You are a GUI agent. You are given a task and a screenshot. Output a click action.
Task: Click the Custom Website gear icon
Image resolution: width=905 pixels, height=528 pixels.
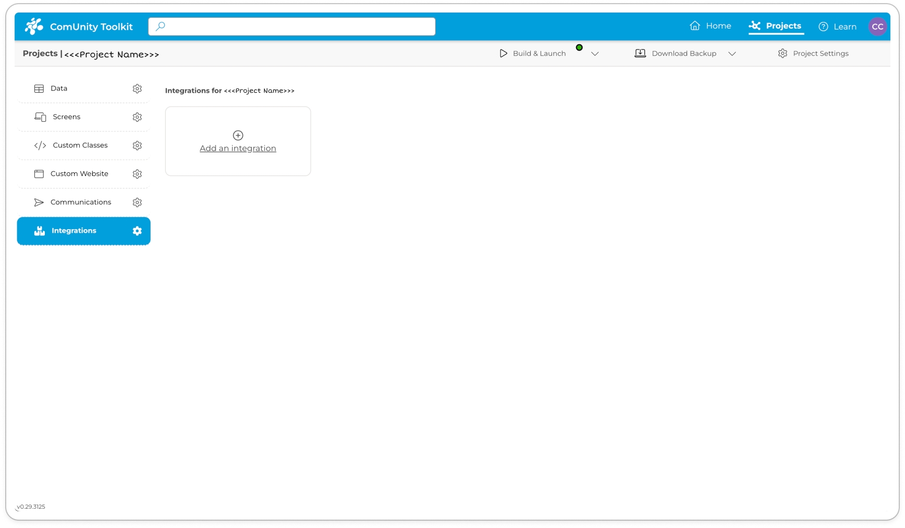click(137, 174)
